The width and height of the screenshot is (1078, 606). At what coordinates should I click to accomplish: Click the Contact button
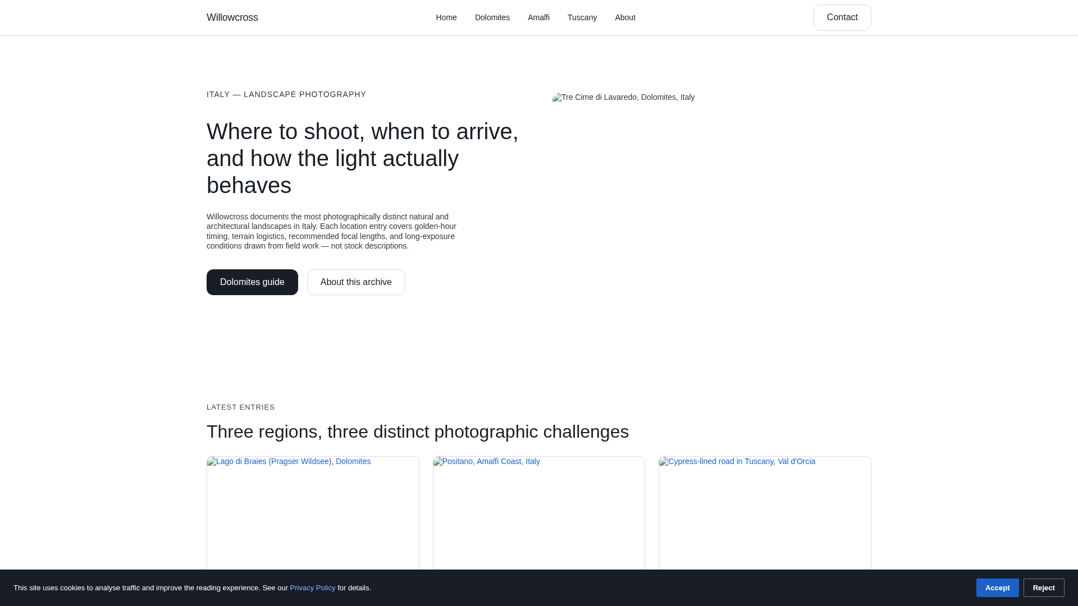click(842, 17)
